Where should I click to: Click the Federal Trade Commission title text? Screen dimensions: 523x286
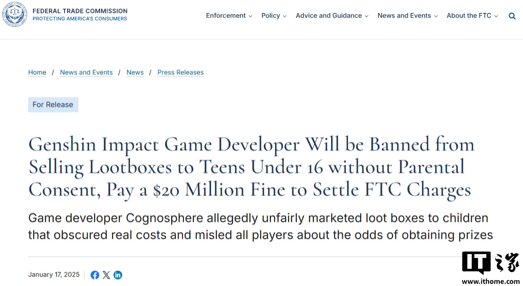pyautogui.click(x=80, y=11)
